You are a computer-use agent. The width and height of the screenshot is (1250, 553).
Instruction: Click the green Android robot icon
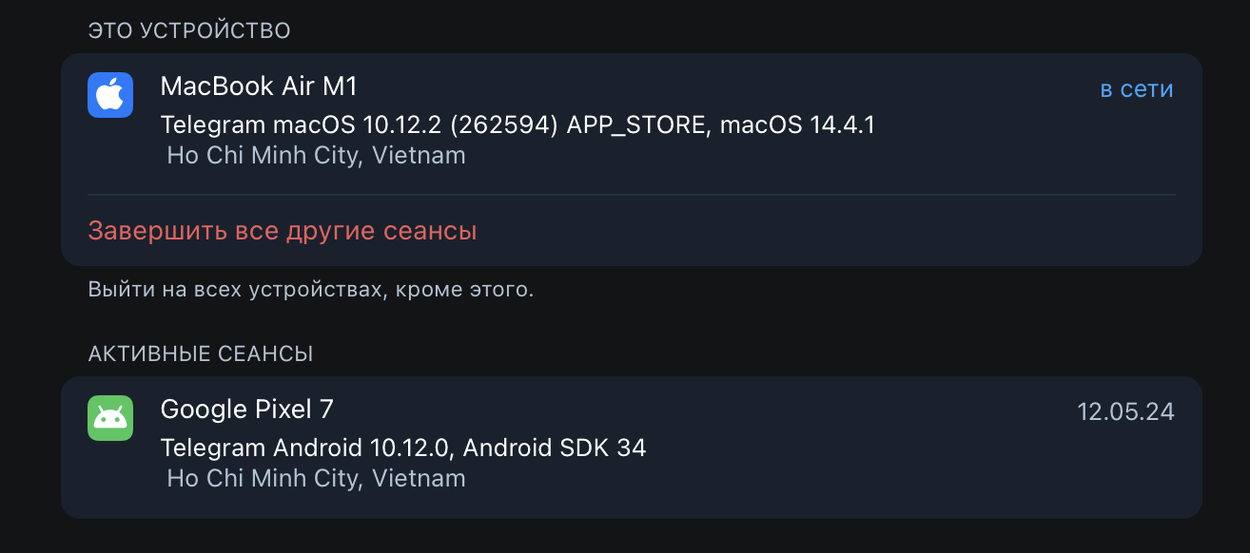(x=110, y=418)
